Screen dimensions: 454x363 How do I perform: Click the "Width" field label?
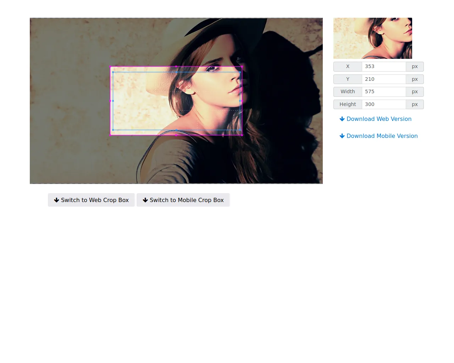click(348, 92)
